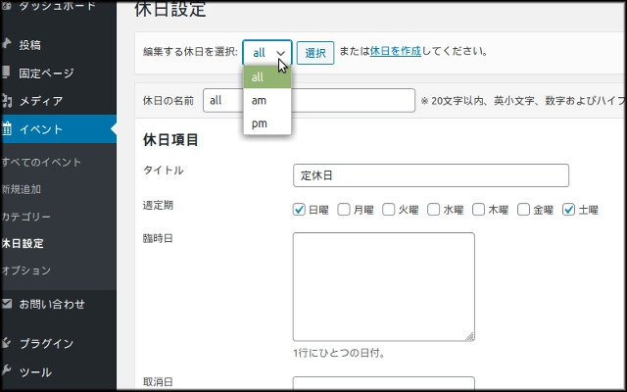Viewport: 627px width, 392px height.
Task: Click the 取消日 text area
Action: pyautogui.click(x=383, y=383)
